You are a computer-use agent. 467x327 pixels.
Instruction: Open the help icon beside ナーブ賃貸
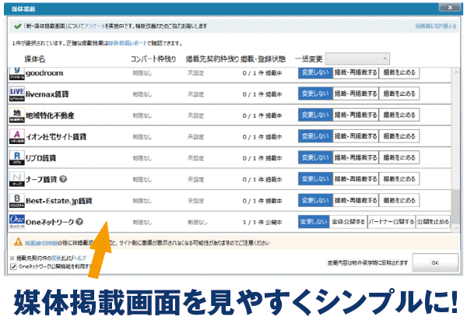[63, 179]
